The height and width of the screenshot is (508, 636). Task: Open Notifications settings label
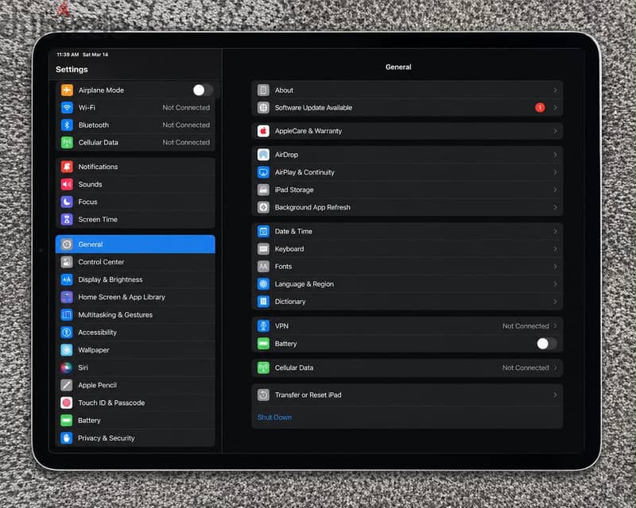point(98,167)
